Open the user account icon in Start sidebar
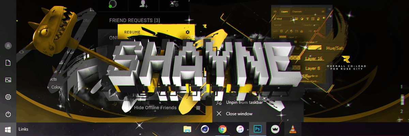Viewport: 409px width, 136px height. (x=9, y=46)
